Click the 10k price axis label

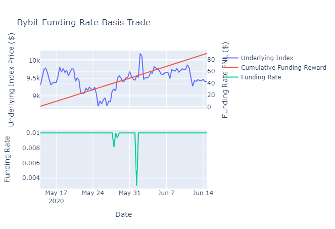point(34,61)
